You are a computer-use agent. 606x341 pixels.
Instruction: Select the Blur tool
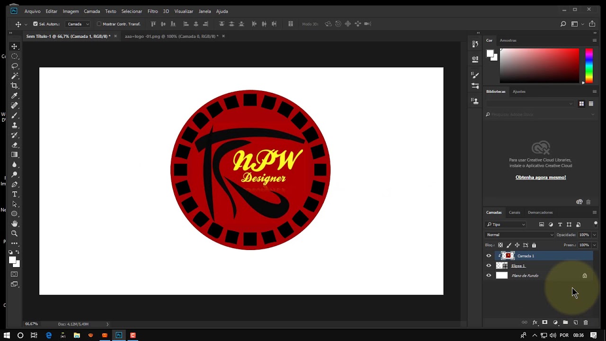(x=14, y=165)
